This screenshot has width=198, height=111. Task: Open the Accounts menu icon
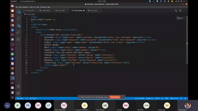point(18,86)
